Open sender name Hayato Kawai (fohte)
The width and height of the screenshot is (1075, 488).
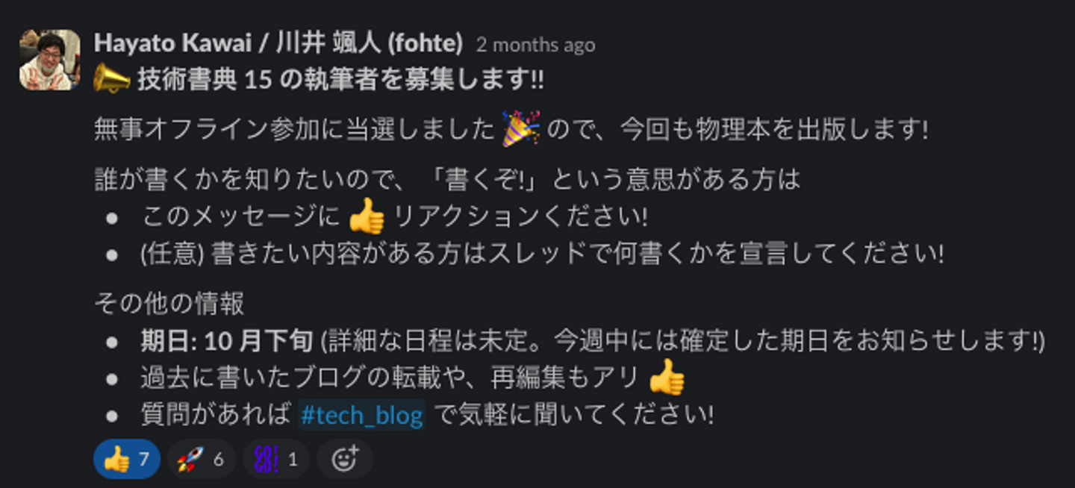pyautogui.click(x=278, y=44)
